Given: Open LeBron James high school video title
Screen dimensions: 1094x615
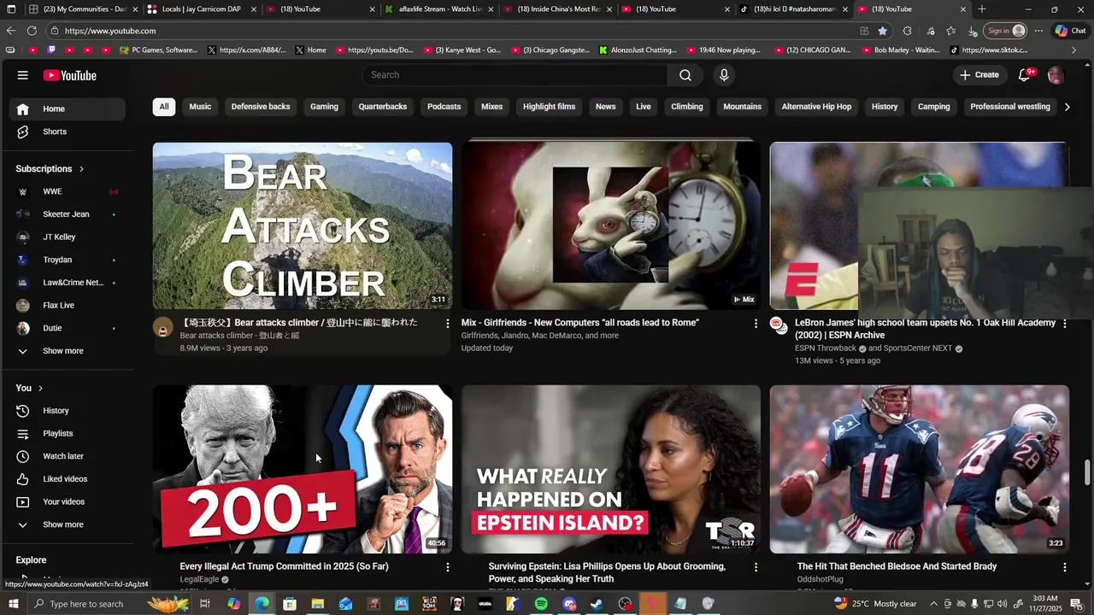Looking at the screenshot, I should click(925, 329).
